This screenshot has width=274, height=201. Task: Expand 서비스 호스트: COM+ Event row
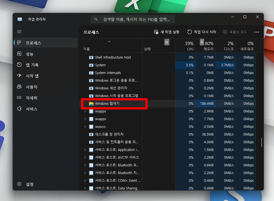(85, 181)
